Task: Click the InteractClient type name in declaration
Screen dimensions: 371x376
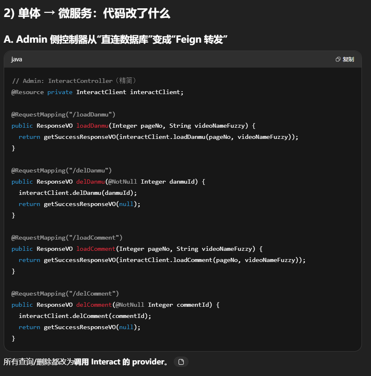Action: point(101,92)
